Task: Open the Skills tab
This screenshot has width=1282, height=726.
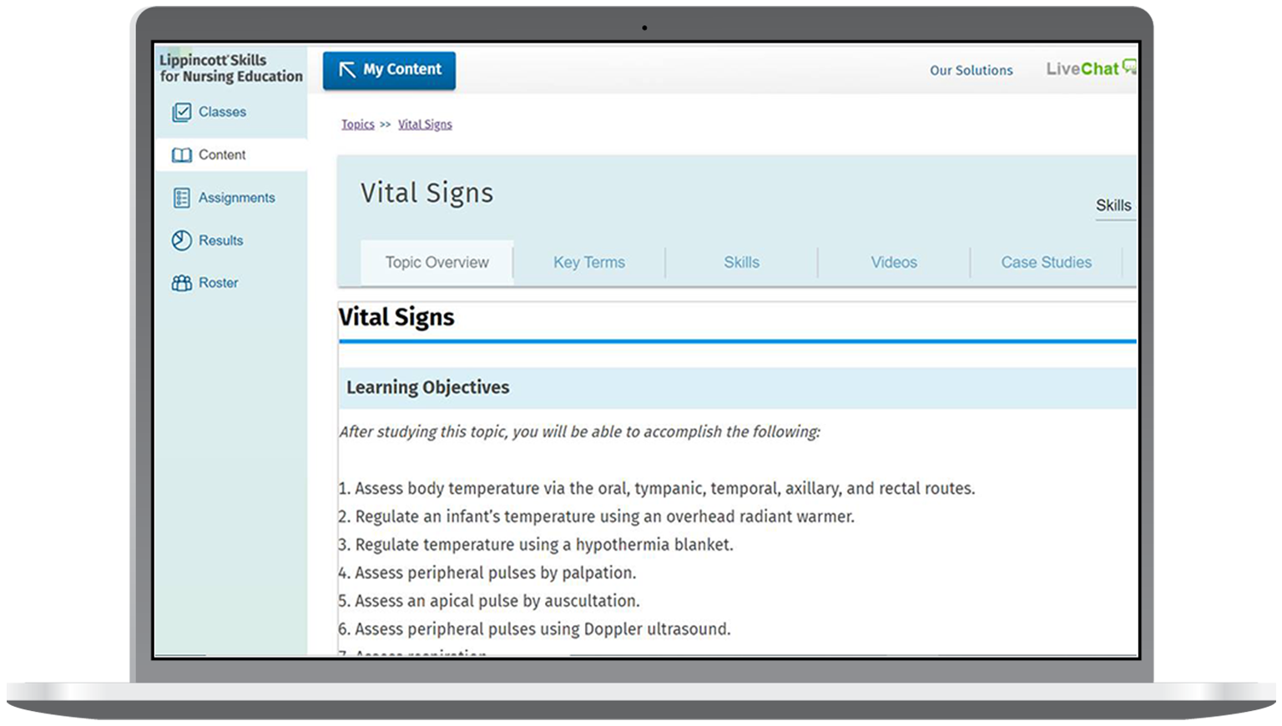Action: pyautogui.click(x=741, y=262)
